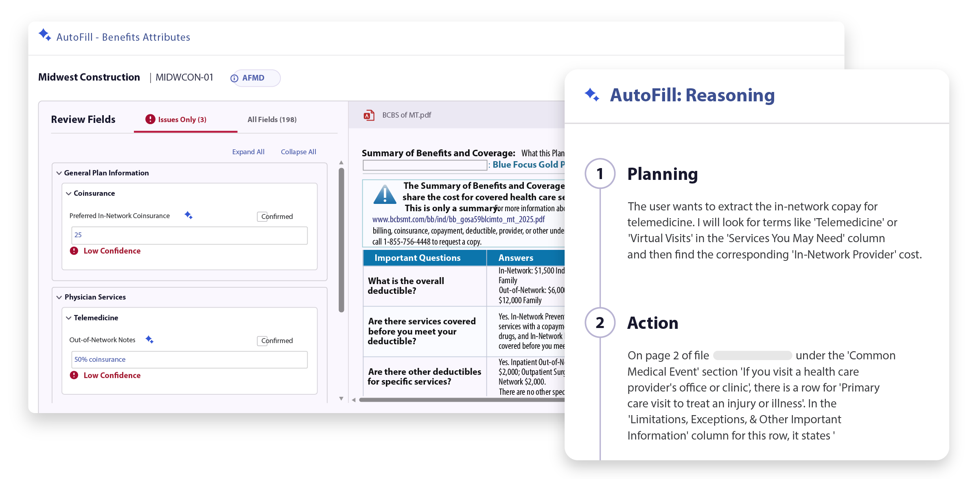974x479 pixels.
Task: Click Low Confidence alert icon under Telemedicine
Action: (x=74, y=375)
